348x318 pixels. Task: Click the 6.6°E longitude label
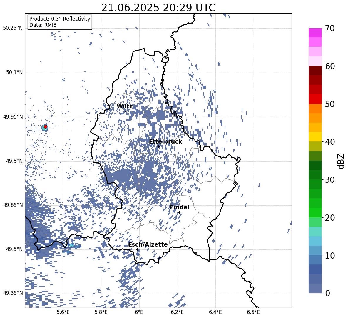[x=254, y=312]
